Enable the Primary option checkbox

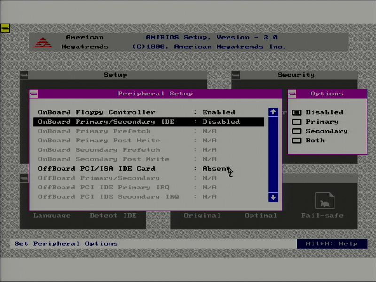297,121
